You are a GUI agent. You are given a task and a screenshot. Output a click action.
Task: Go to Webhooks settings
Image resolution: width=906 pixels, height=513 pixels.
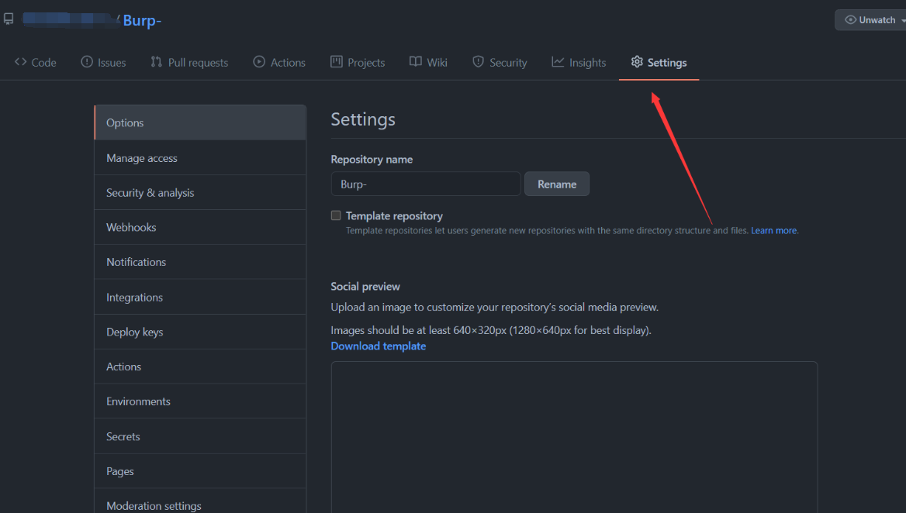200,227
